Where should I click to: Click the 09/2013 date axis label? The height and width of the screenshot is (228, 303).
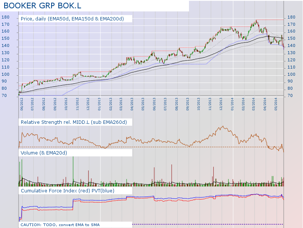tap(187, 104)
